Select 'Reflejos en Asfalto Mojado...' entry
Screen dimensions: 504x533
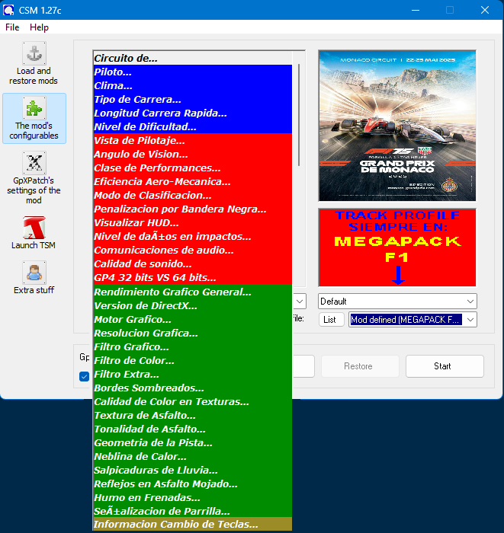193,484
